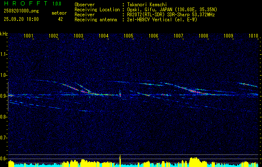
Task: Click the 0.6 kHz frequency label
Action: (x=3, y=159)
